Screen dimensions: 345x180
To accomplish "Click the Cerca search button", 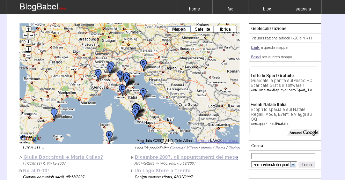I will pyautogui.click(x=307, y=164).
